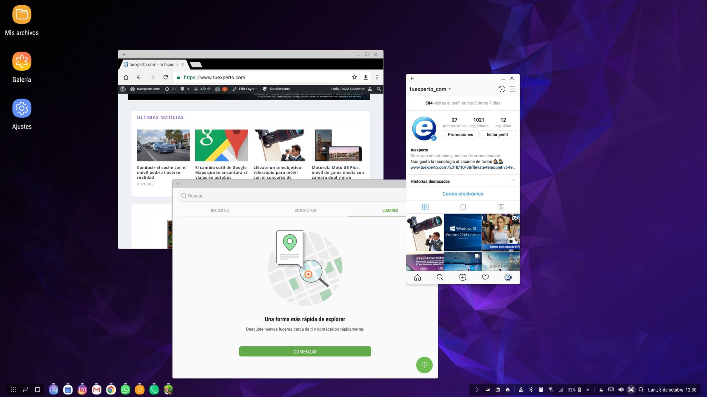The height and width of the screenshot is (397, 707).
Task: Click Editar perfil button on Instagram
Action: [497, 134]
